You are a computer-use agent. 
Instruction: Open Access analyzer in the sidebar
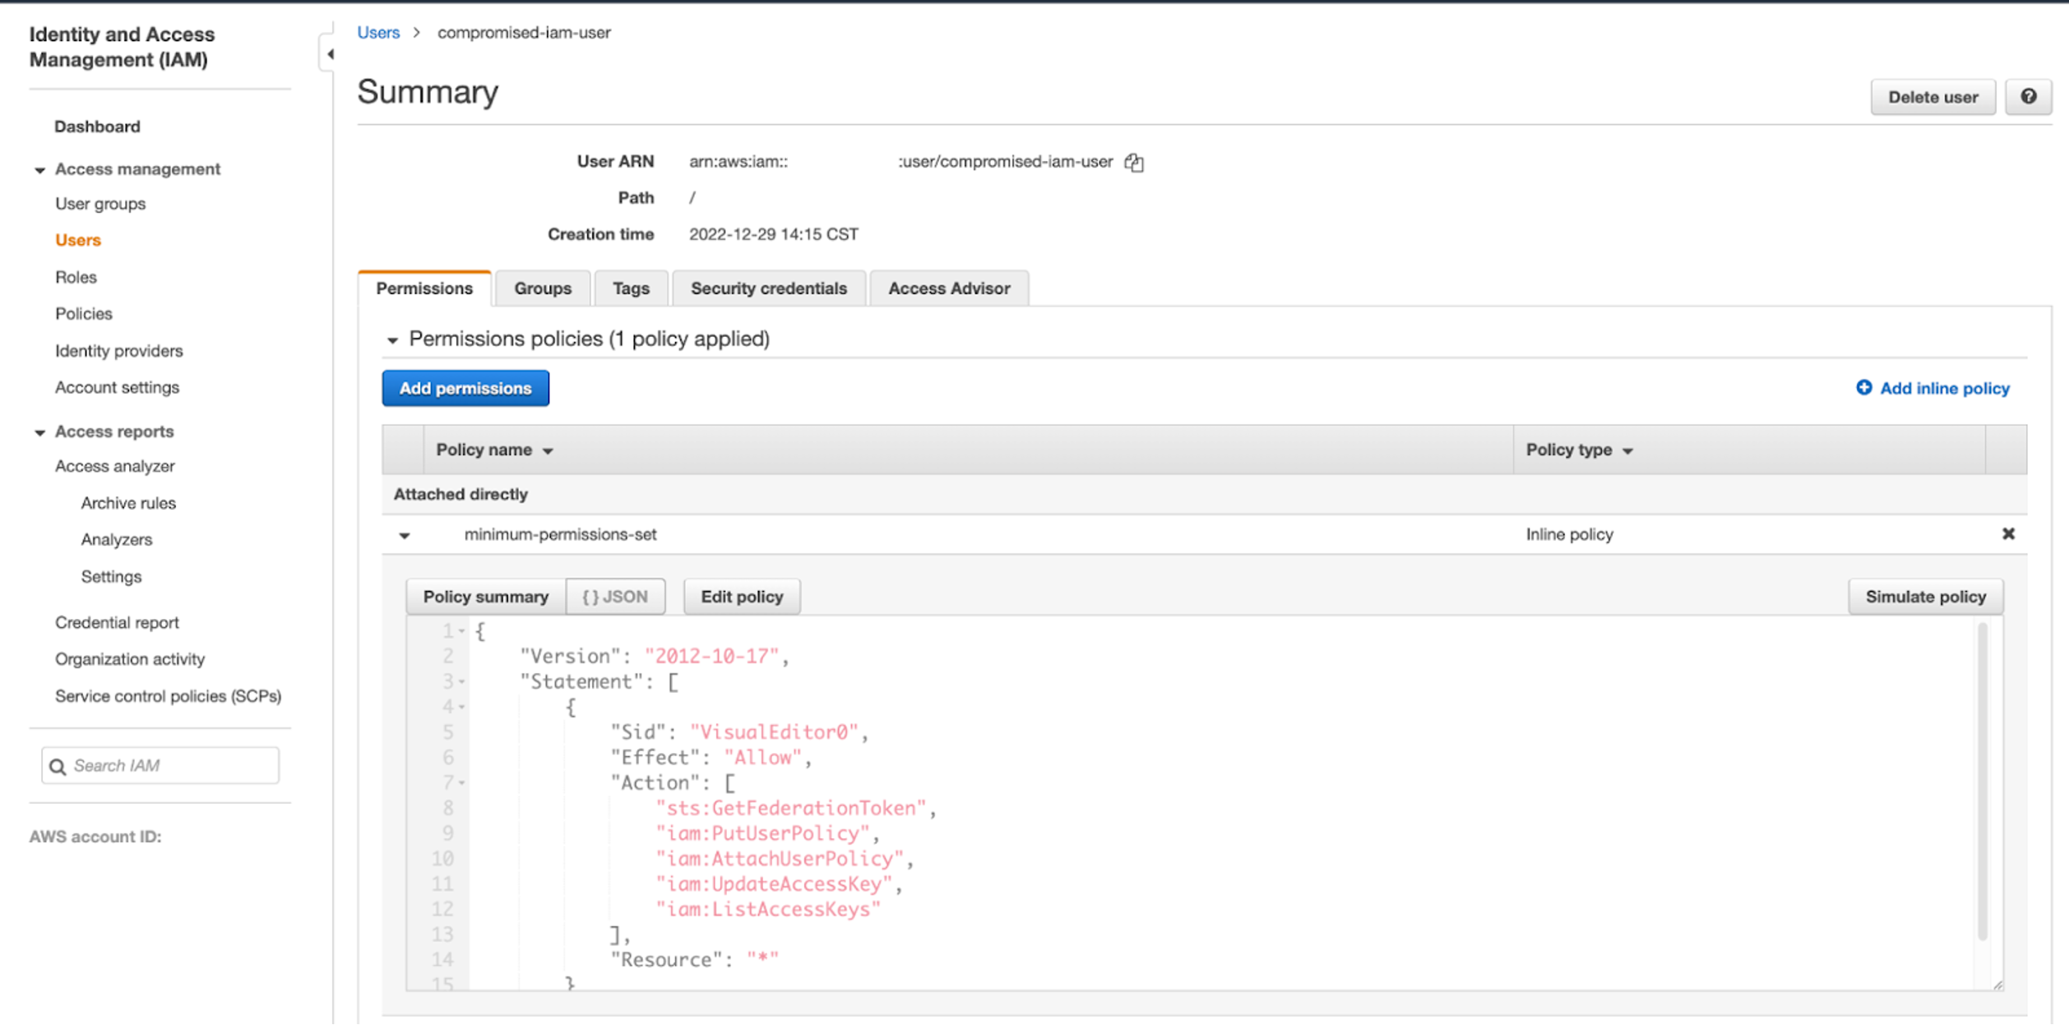coord(115,466)
